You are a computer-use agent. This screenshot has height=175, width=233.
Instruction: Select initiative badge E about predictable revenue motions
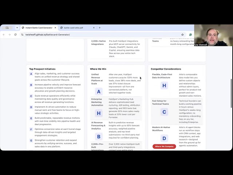pos(31,118)
